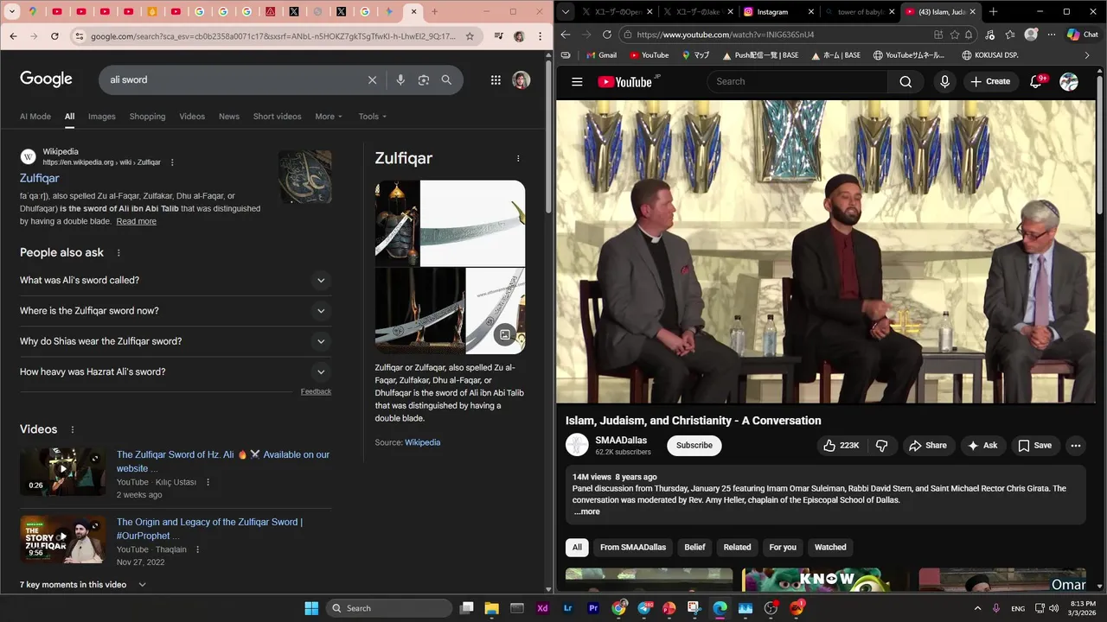Click the YouTube search magnifier button

[x=905, y=81]
